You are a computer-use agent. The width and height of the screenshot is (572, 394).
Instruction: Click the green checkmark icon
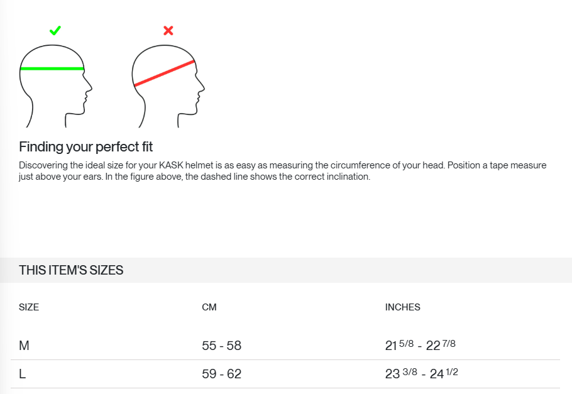pos(55,31)
